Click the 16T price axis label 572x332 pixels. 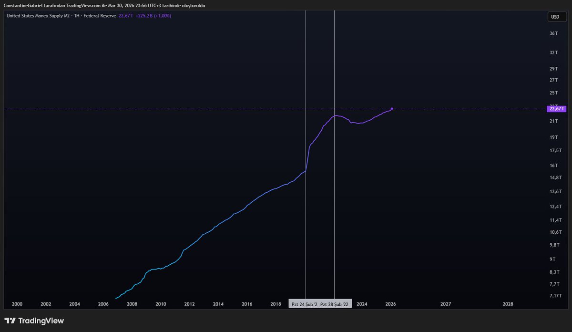click(553, 166)
